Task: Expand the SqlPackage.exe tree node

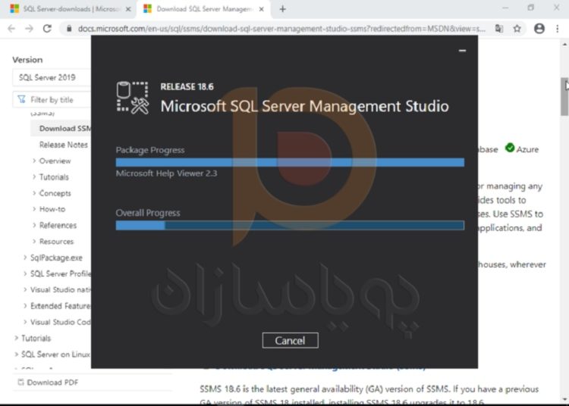Action: [26, 258]
